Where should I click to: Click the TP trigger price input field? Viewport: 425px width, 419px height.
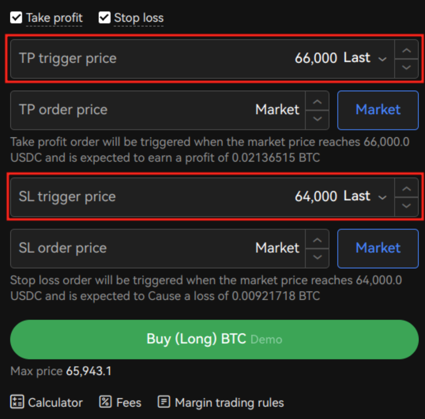(202, 59)
